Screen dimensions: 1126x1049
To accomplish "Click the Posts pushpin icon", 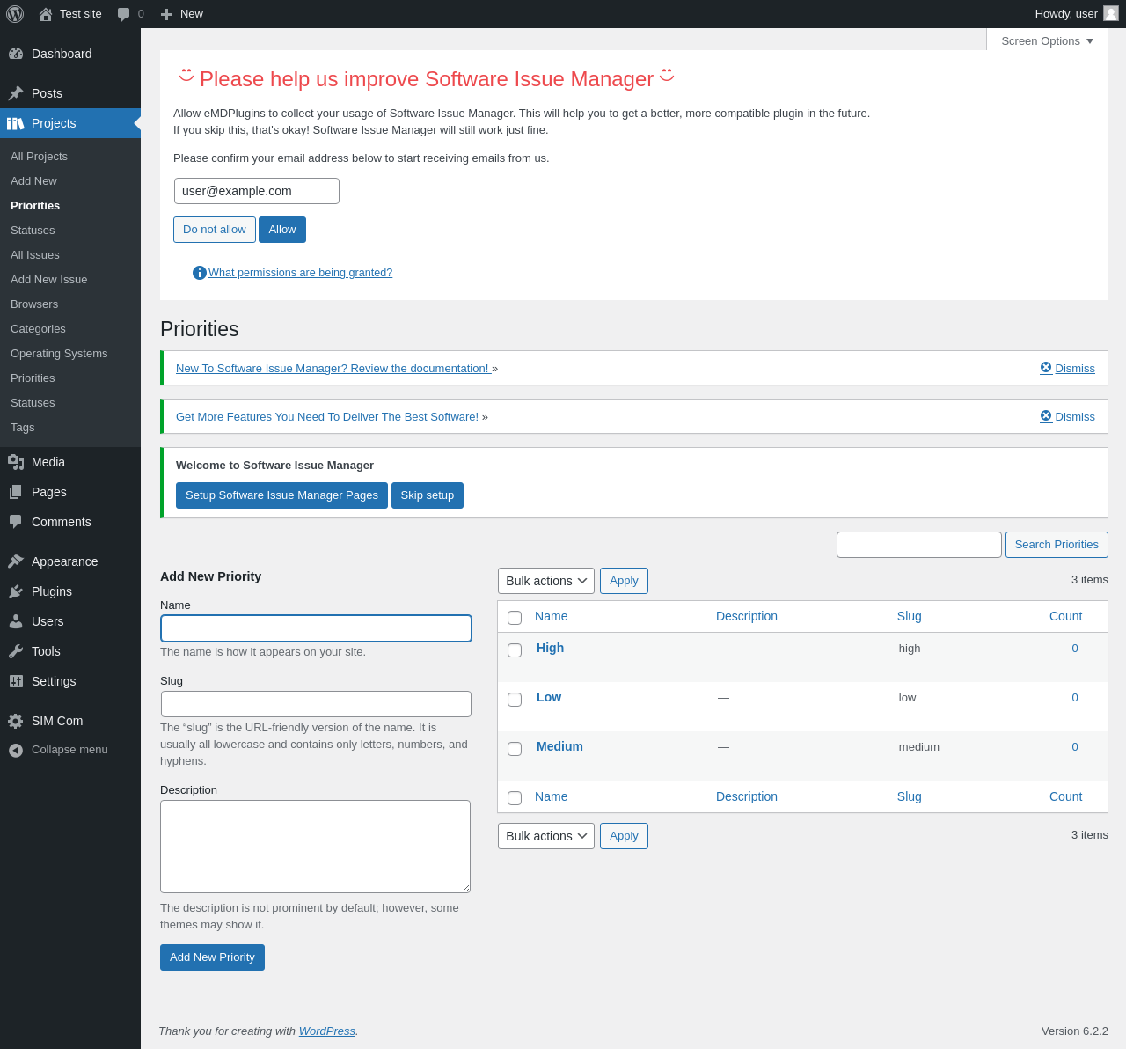I will click(16, 93).
